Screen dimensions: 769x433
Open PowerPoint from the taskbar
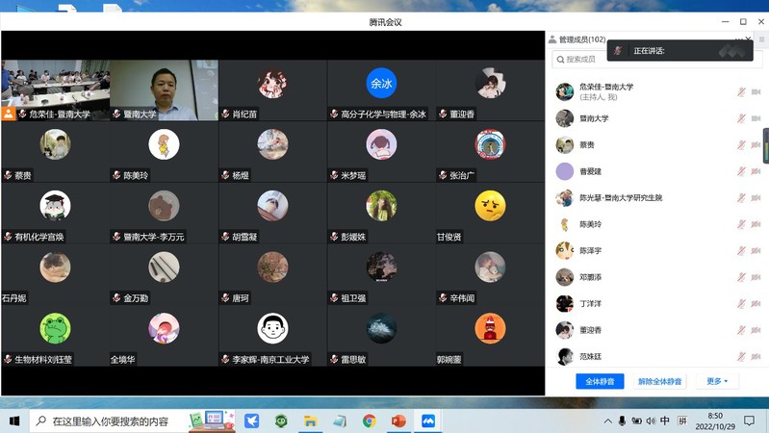click(398, 421)
